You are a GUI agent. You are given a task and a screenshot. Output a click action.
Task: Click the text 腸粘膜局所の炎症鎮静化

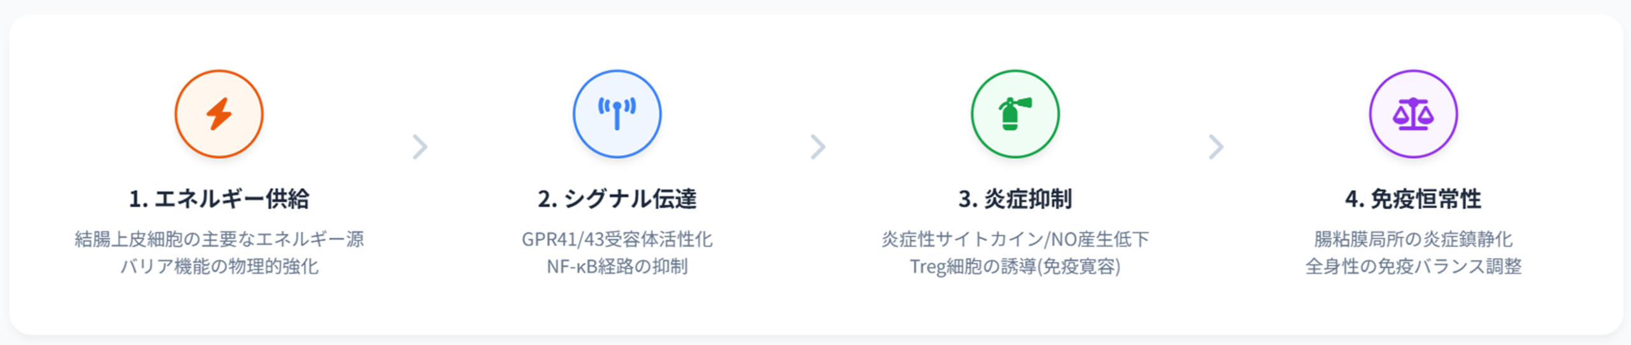(1413, 240)
